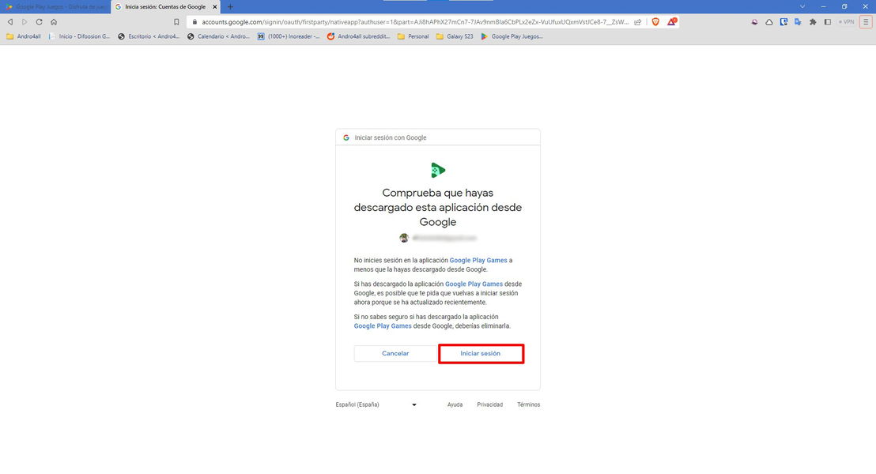Open the browser main hamburger menu
The image size is (876, 474).
click(x=866, y=22)
